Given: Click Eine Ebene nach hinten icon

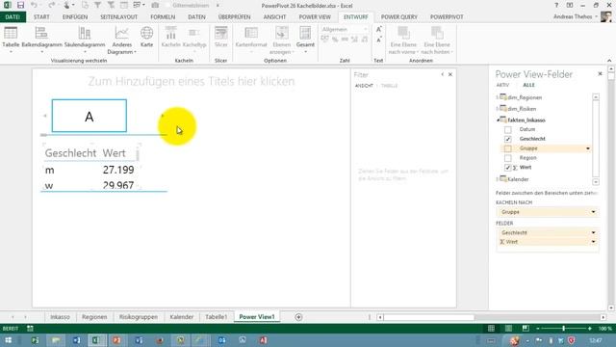Looking at the screenshot, I should [x=437, y=33].
